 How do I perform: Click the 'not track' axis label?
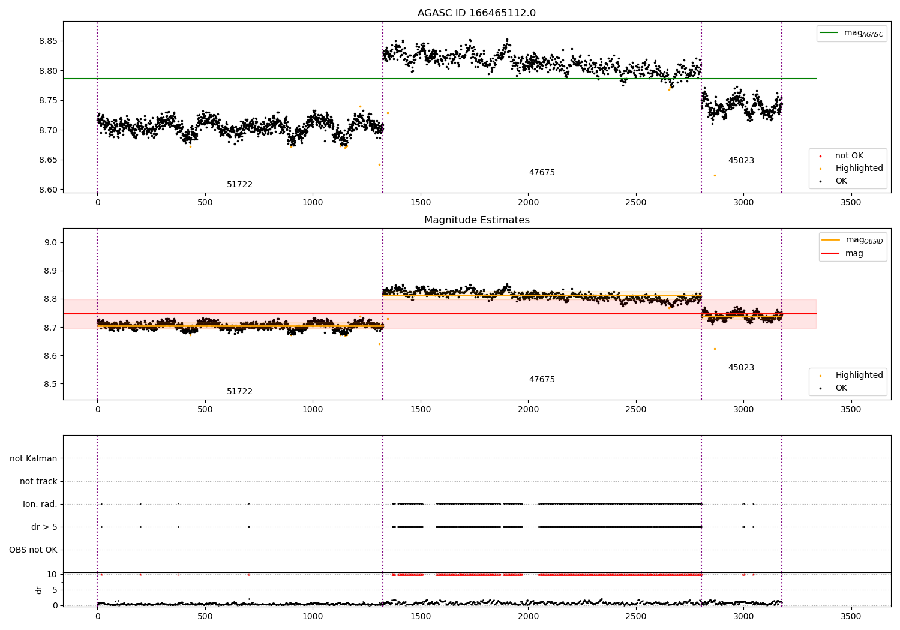pos(38,482)
